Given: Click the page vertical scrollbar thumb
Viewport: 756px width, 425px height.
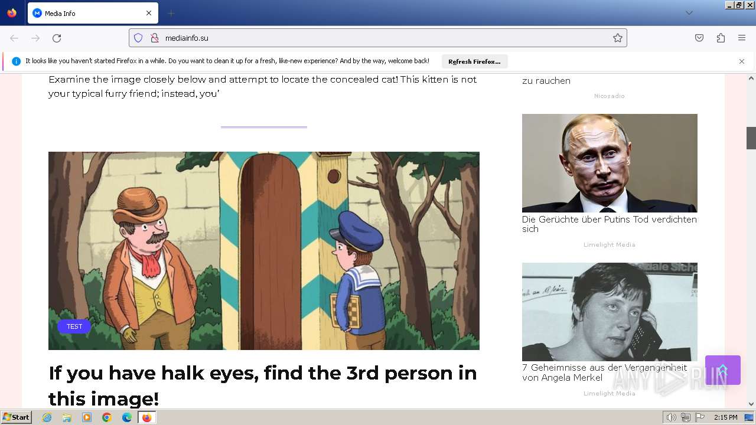Looking at the screenshot, I should coord(751,138).
